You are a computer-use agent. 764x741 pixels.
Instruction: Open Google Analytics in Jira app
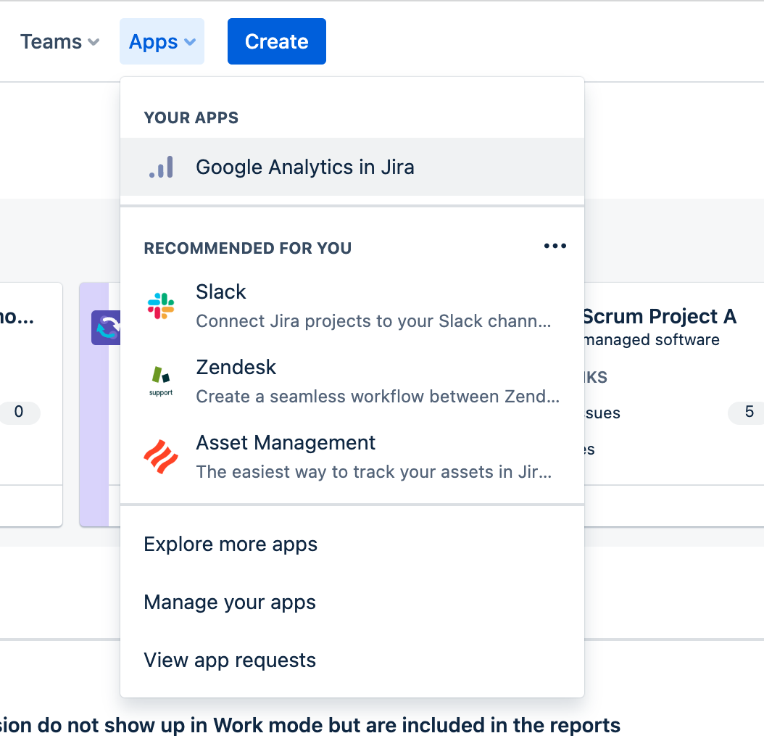click(x=304, y=167)
